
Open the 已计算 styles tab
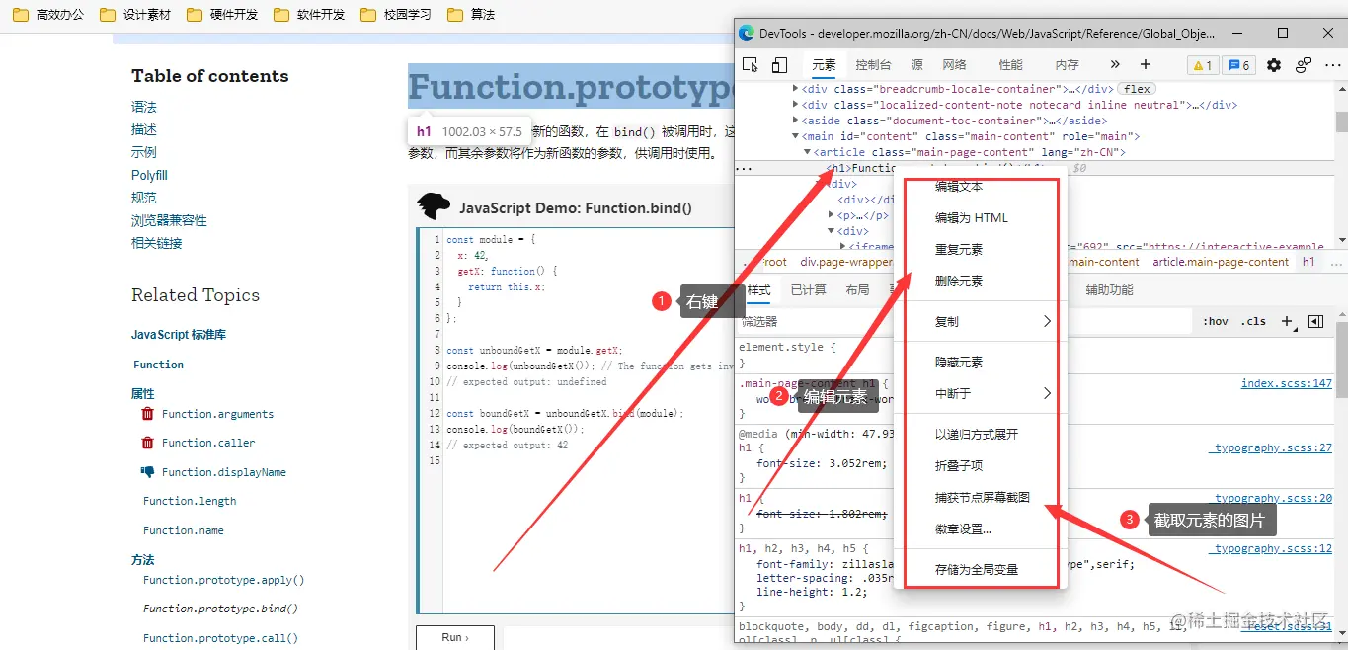(808, 290)
